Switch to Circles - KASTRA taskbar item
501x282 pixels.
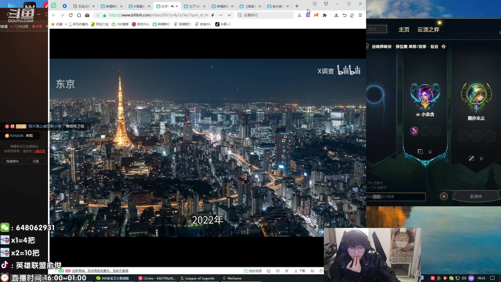click(x=157, y=278)
